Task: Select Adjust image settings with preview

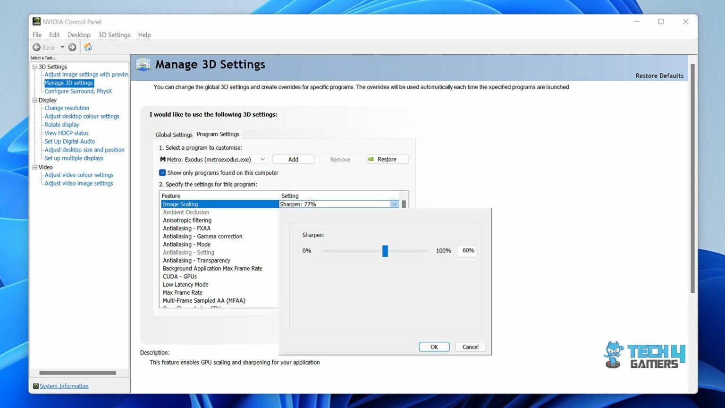Action: click(86, 75)
